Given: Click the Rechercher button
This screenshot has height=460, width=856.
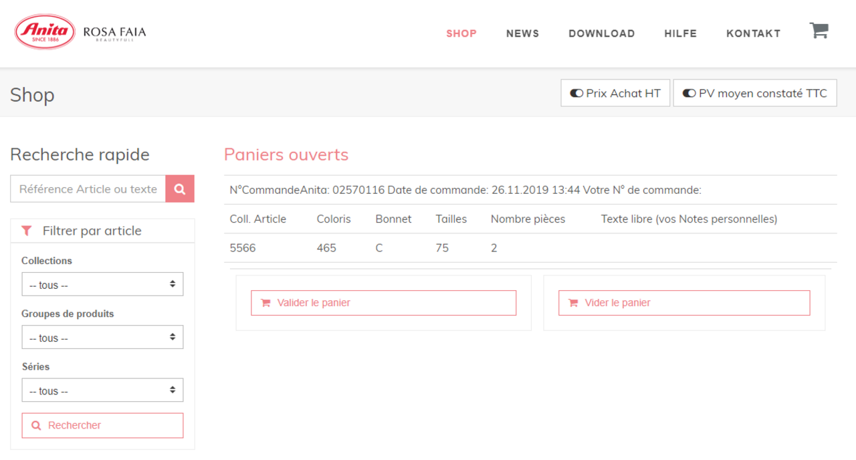Looking at the screenshot, I should click(102, 425).
